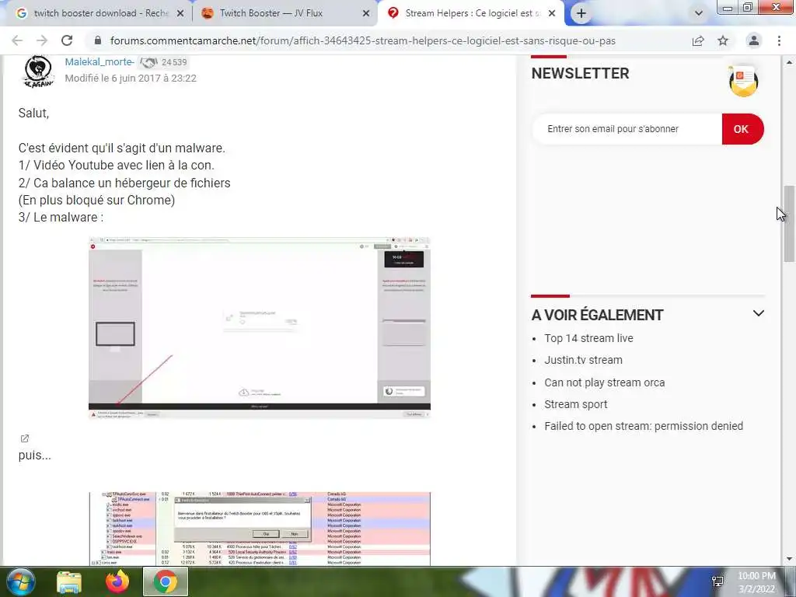Screen dimensions: 796x597
Task: Go back to the previous page
Action: point(17,40)
